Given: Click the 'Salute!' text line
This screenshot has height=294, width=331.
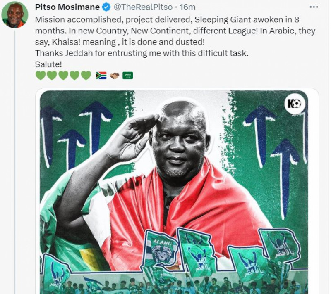Looking at the screenshot, I should coord(48,64).
